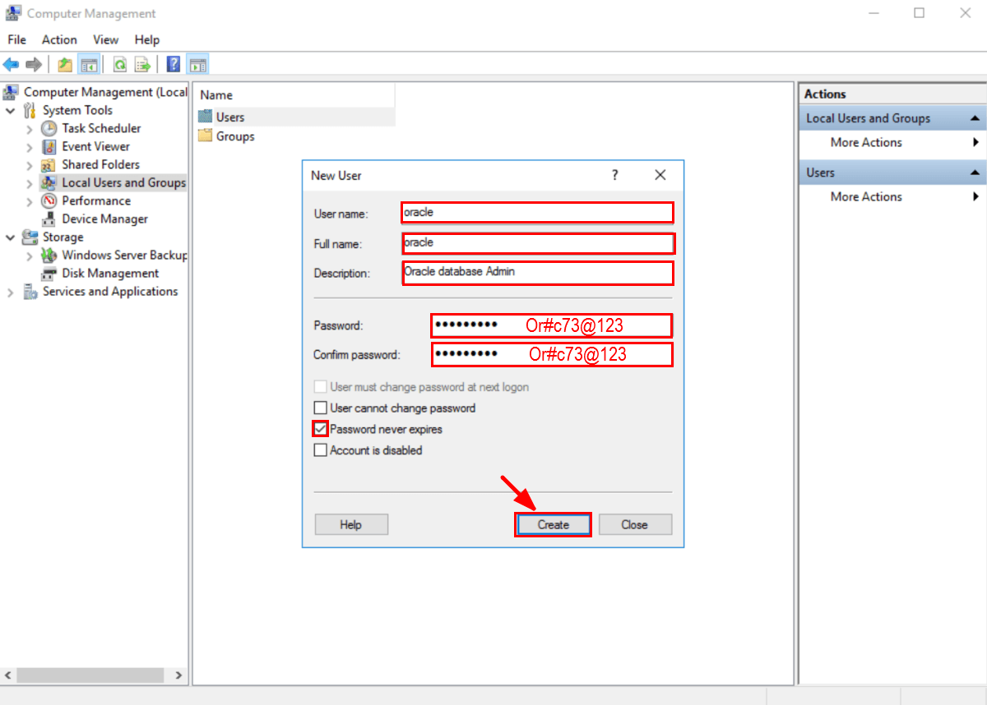Click the Forward navigation arrow

coord(34,63)
